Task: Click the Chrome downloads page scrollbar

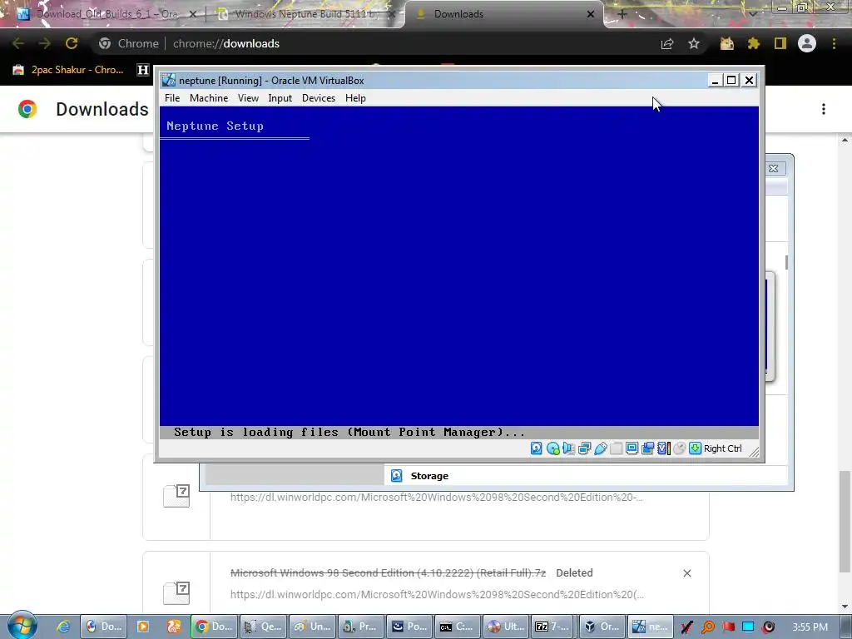Action: (845, 522)
